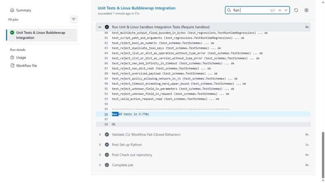Click the 'Ran 69 tests in 3.778s' log line
Viewport: 325px width, 183px height.
[130, 114]
